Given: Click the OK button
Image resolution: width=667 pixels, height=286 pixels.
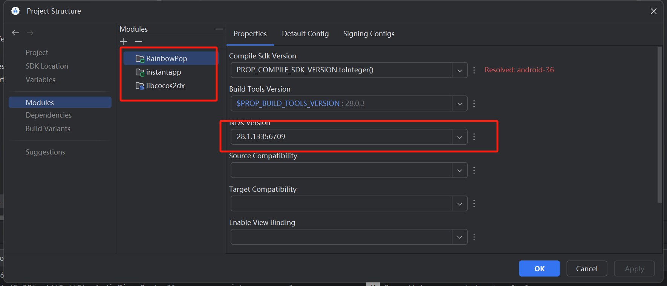Looking at the screenshot, I should (x=539, y=269).
